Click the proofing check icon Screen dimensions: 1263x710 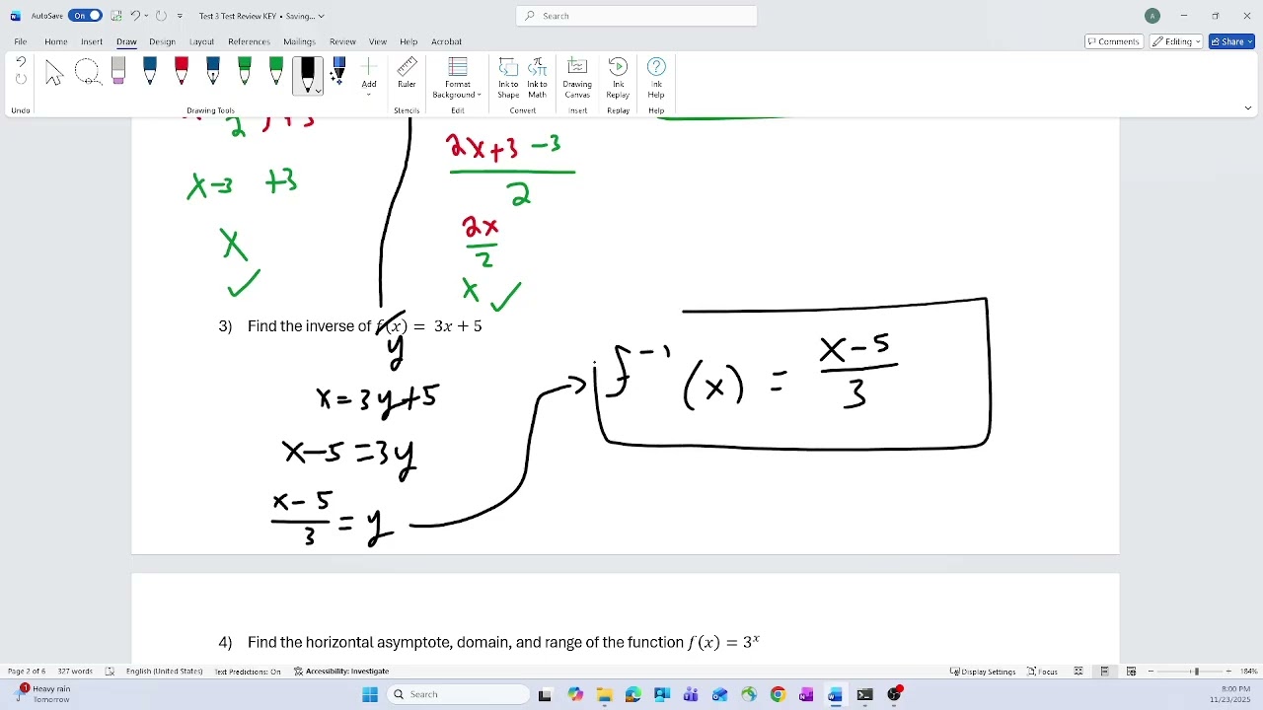click(110, 672)
